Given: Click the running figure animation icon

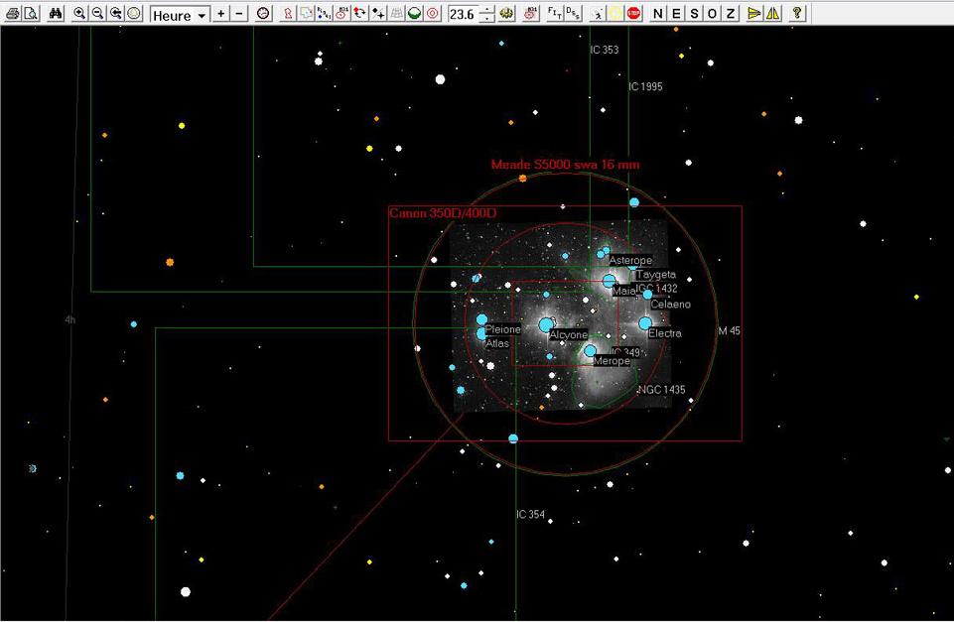Looking at the screenshot, I should click(598, 13).
